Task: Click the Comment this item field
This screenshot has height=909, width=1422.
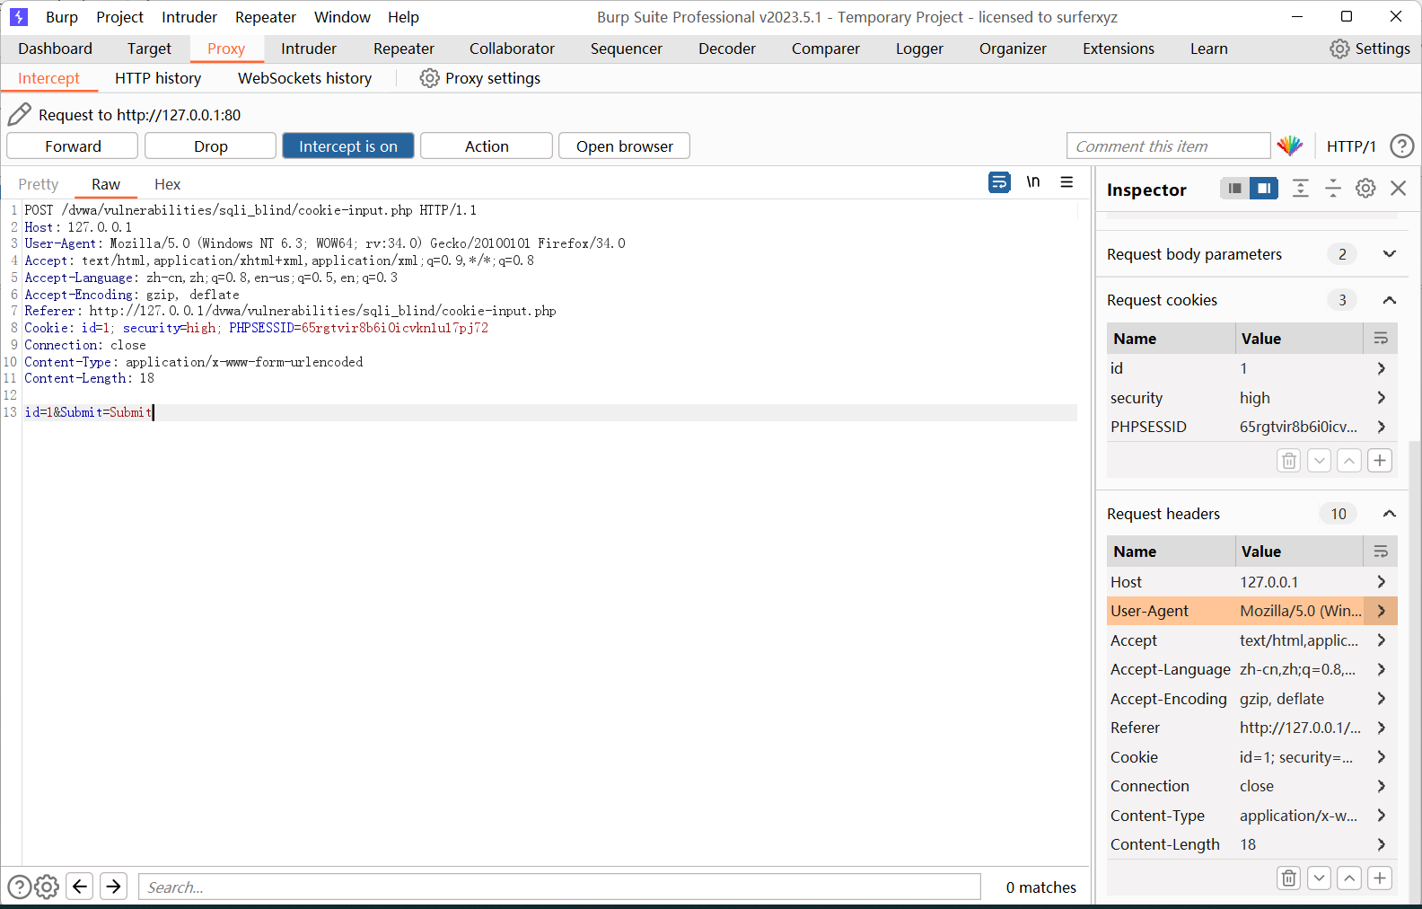Action: click(x=1168, y=146)
